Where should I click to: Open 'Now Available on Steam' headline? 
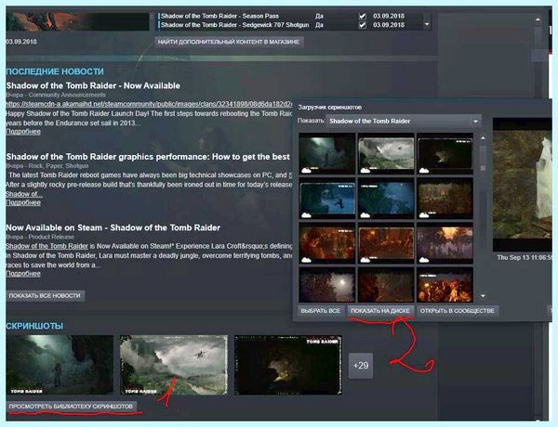click(x=113, y=227)
